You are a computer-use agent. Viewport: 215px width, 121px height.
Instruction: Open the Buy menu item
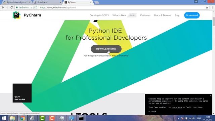tap(177, 15)
